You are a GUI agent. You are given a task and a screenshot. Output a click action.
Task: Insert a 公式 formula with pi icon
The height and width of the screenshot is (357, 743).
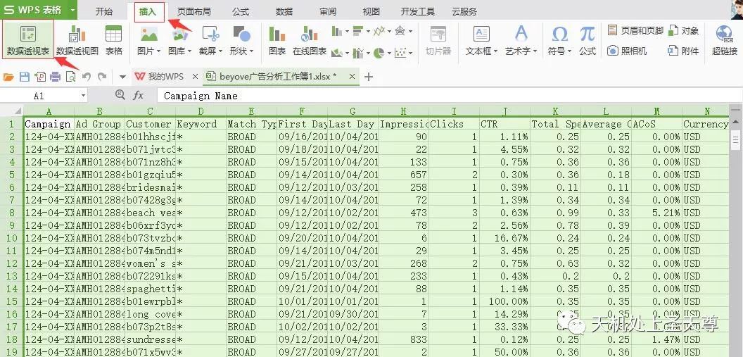[587, 40]
